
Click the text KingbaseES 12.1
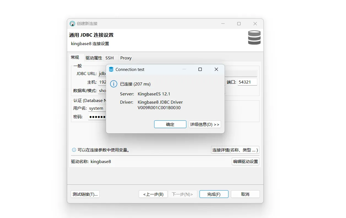point(154,94)
